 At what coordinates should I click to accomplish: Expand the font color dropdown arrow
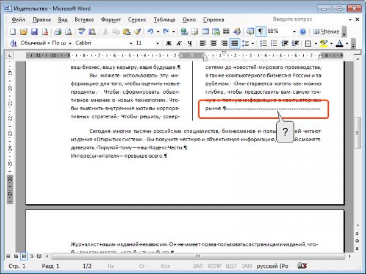pos(347,43)
